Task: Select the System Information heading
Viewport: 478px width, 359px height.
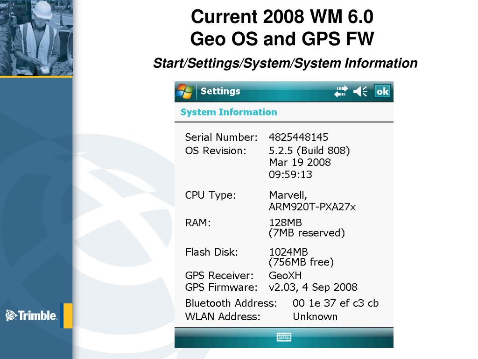Action: 229,112
